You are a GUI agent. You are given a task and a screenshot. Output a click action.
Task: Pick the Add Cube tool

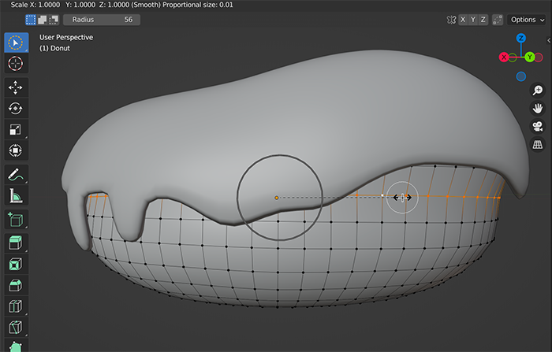(x=16, y=220)
